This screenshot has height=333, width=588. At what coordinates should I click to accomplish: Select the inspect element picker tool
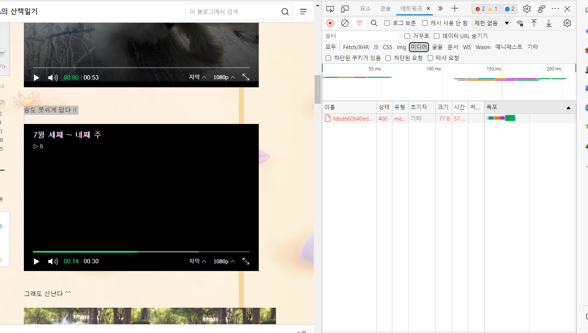tap(330, 9)
